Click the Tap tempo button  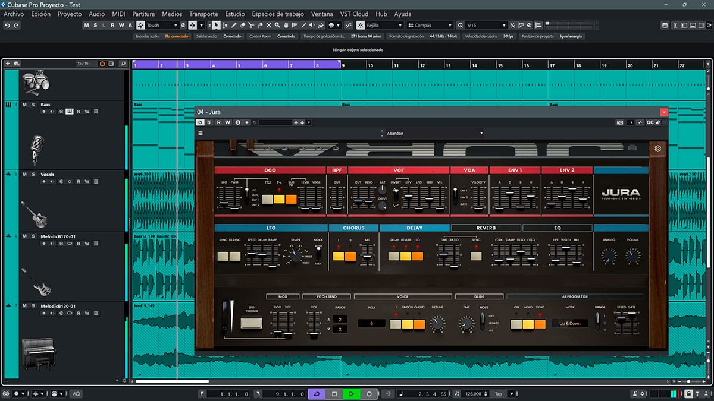(499, 394)
